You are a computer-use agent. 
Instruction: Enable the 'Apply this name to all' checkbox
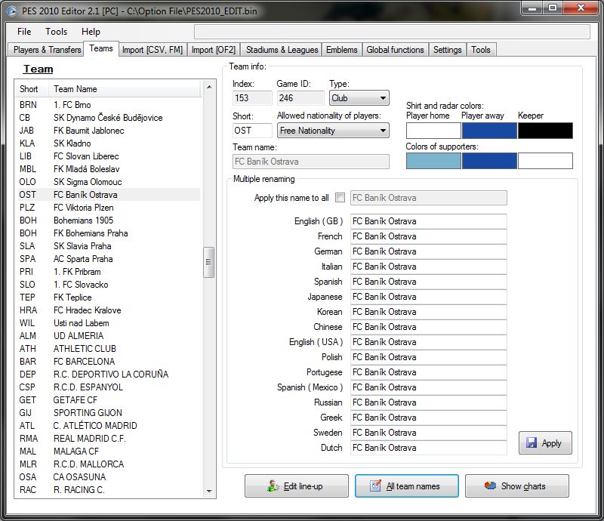coord(340,198)
